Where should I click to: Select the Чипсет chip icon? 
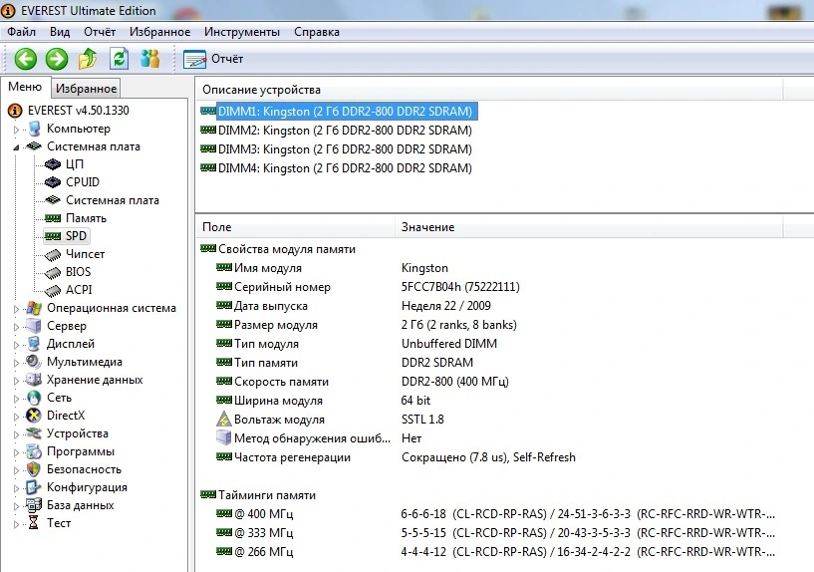coord(53,254)
